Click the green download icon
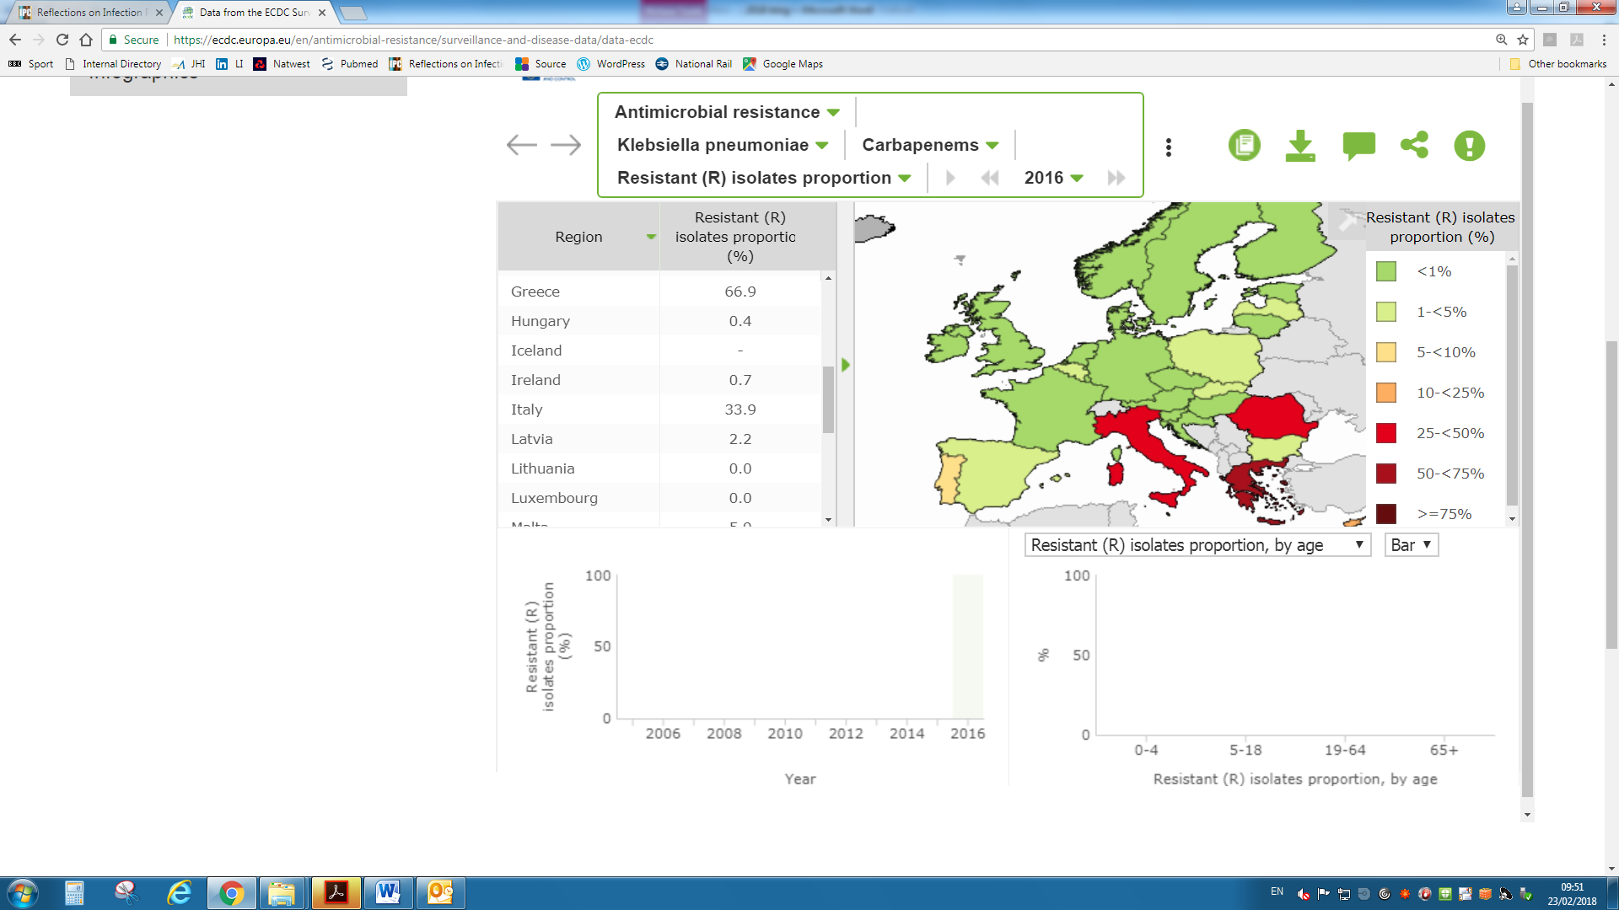 click(x=1300, y=146)
